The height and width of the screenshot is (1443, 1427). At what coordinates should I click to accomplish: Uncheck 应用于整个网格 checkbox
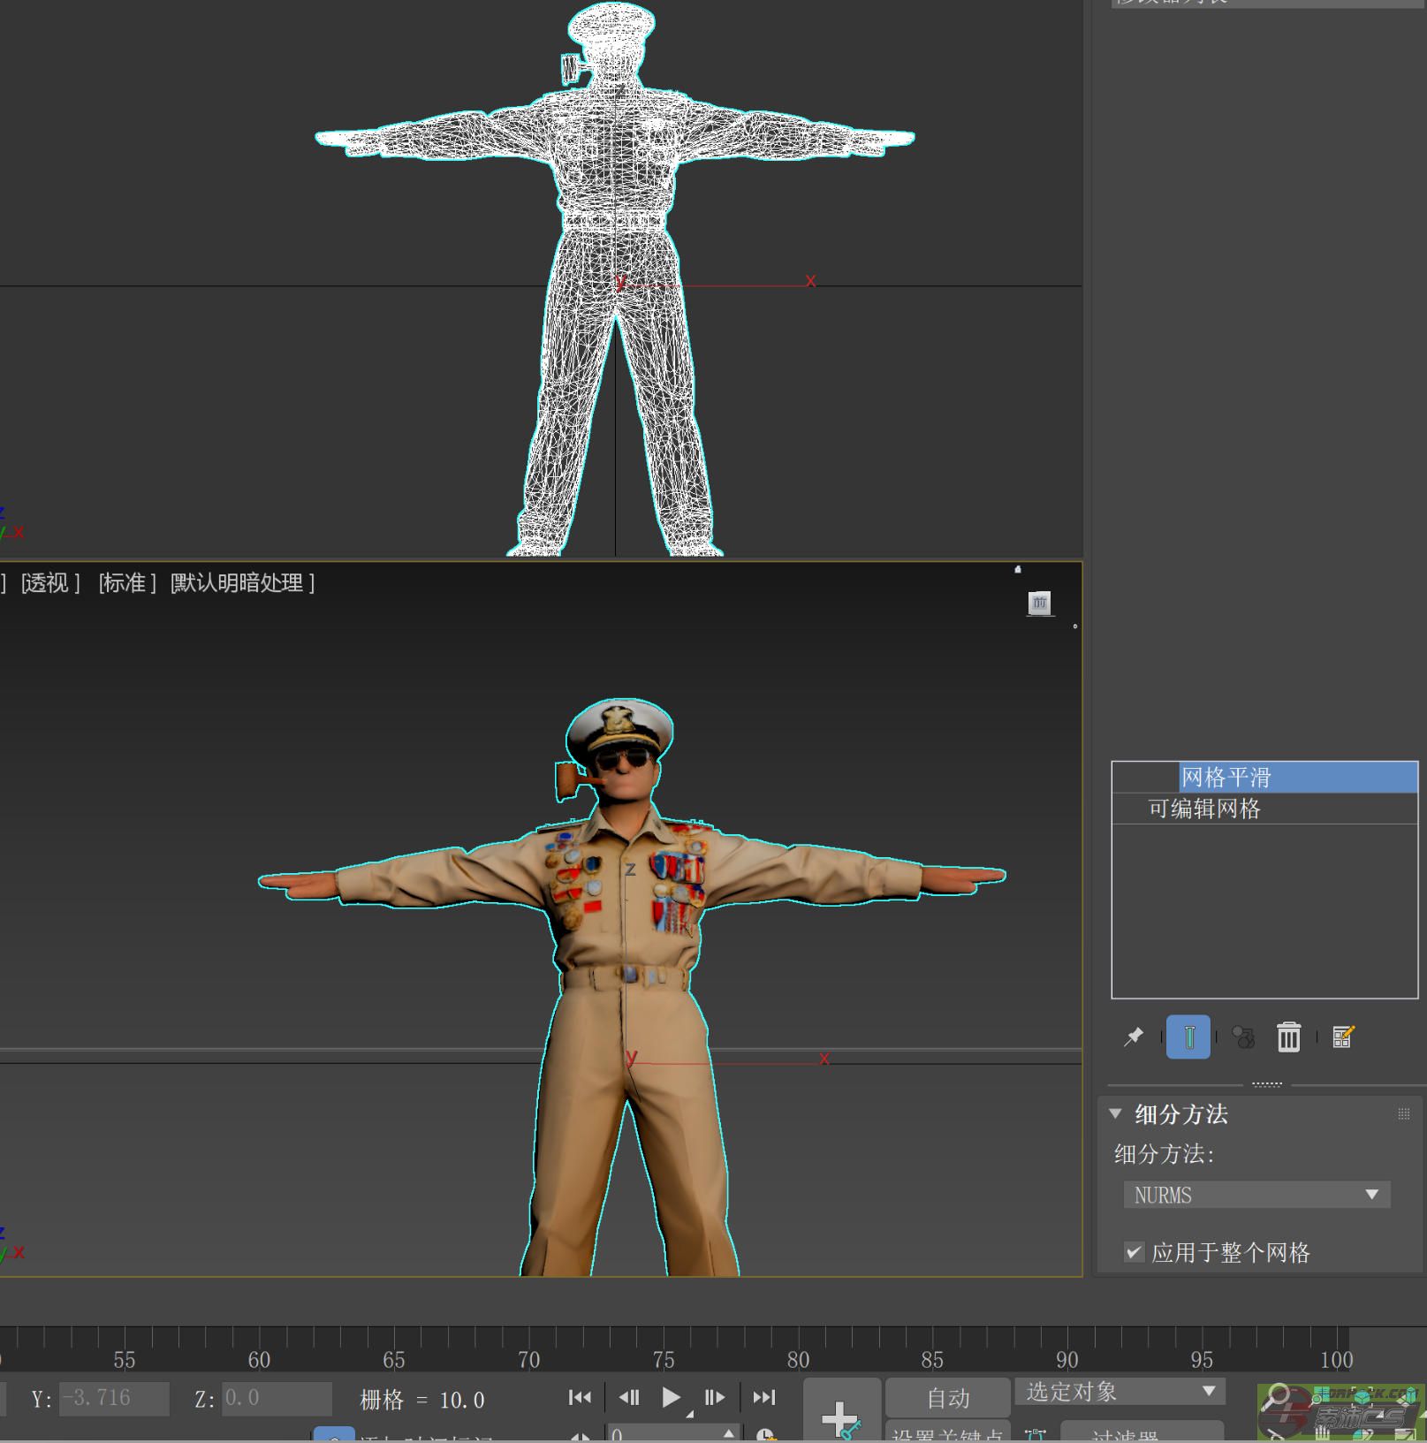click(1134, 1251)
